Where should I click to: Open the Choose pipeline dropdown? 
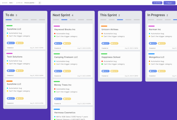point(30,3)
